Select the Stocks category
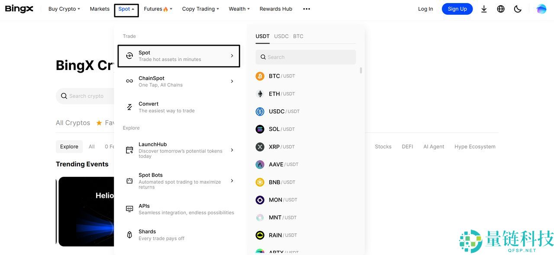554x255 pixels. point(383,147)
